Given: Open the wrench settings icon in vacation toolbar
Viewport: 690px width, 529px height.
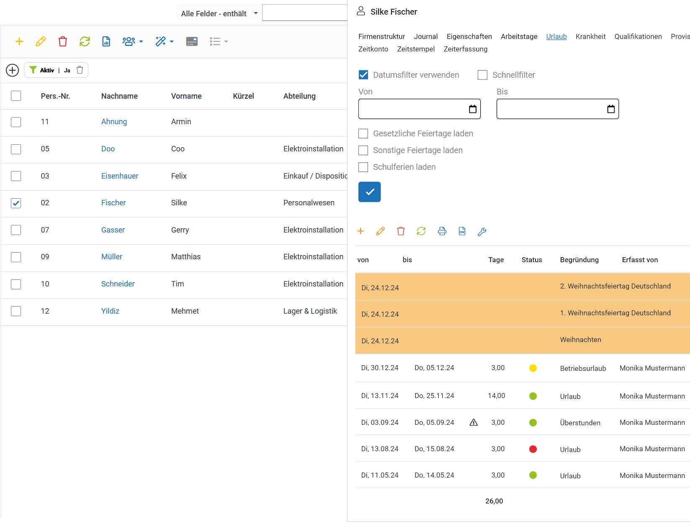Looking at the screenshot, I should click(482, 231).
